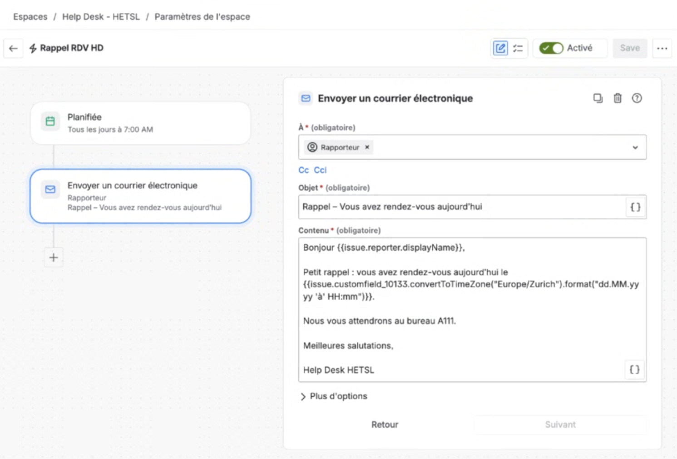Click the envelope icon in the step card
The height and width of the screenshot is (459, 677).
(x=50, y=189)
